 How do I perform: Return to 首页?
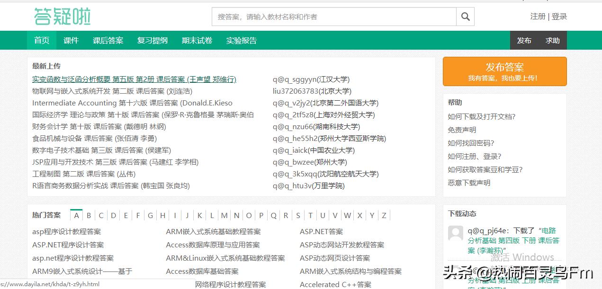(x=41, y=40)
